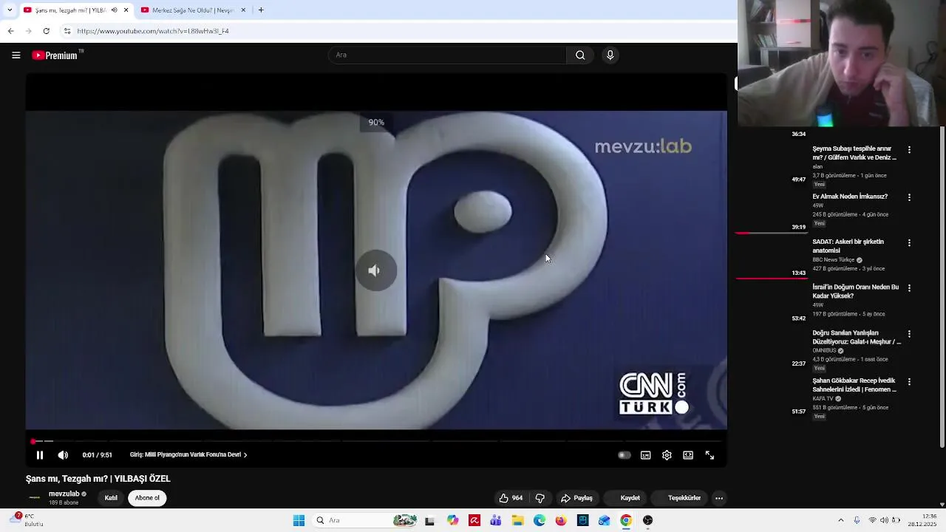The image size is (946, 532).
Task: Toggle subtitles with the captions button
Action: (x=645, y=455)
